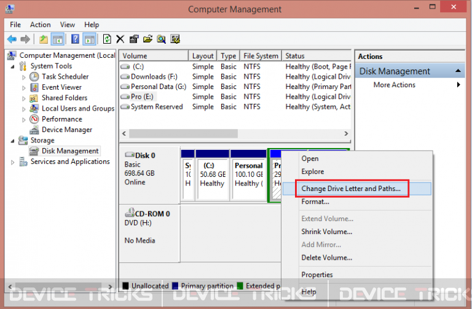Click the Properties toolbar icon

click(134, 39)
